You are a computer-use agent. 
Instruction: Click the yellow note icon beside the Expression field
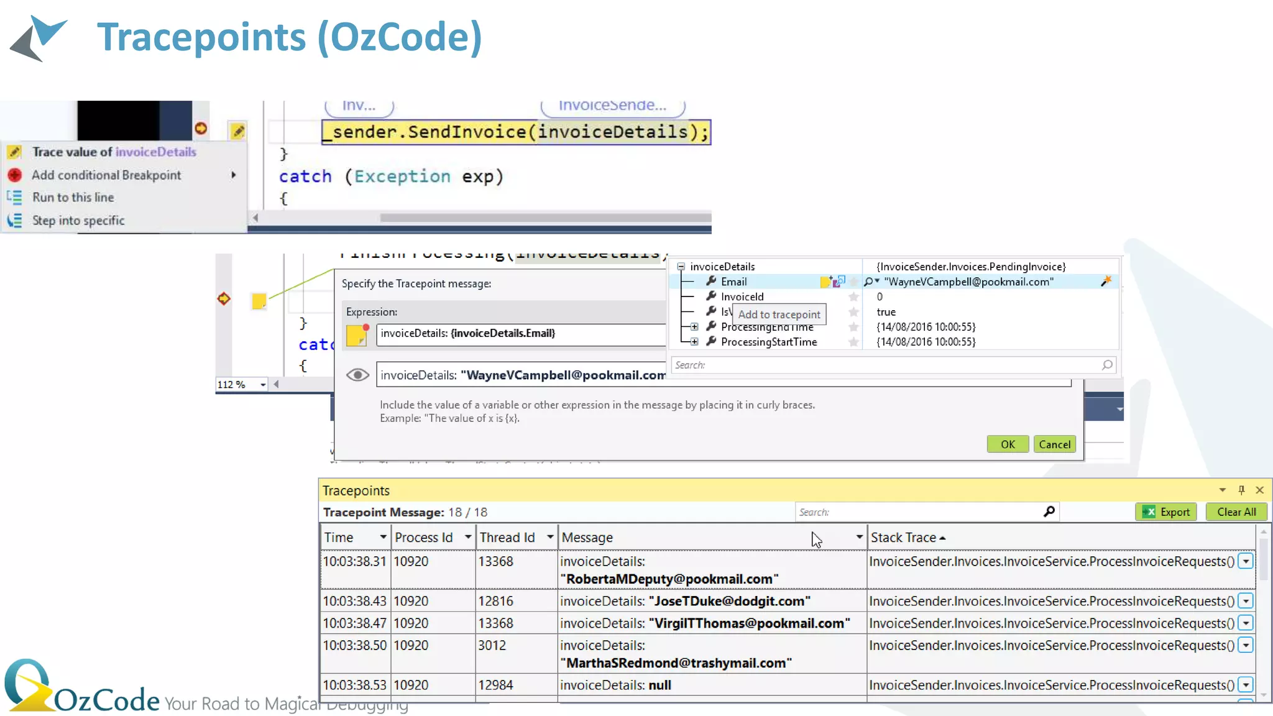coord(357,334)
